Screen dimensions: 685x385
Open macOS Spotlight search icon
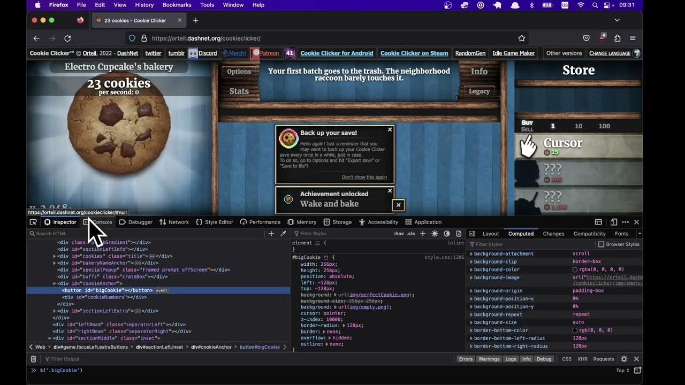[595, 5]
